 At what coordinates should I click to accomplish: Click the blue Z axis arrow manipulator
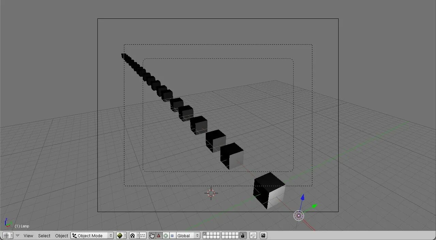point(302,198)
